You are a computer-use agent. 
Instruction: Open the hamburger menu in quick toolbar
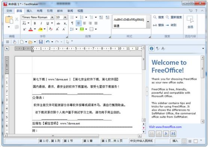click(7, 42)
